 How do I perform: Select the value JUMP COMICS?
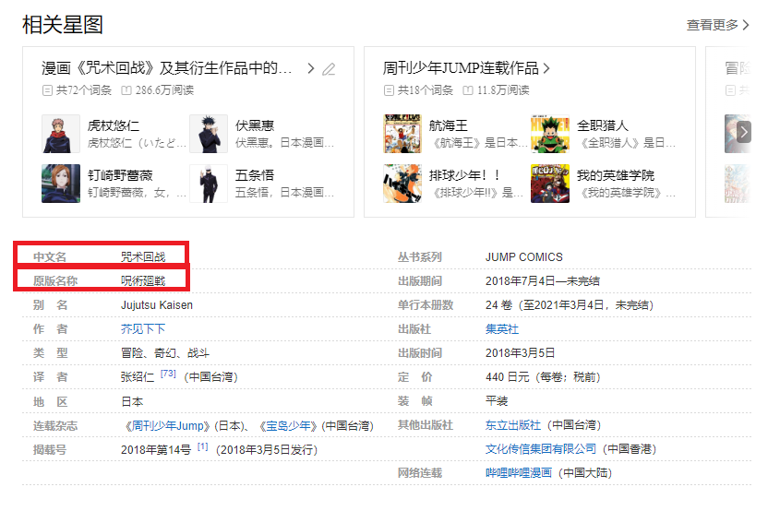pyautogui.click(x=524, y=257)
